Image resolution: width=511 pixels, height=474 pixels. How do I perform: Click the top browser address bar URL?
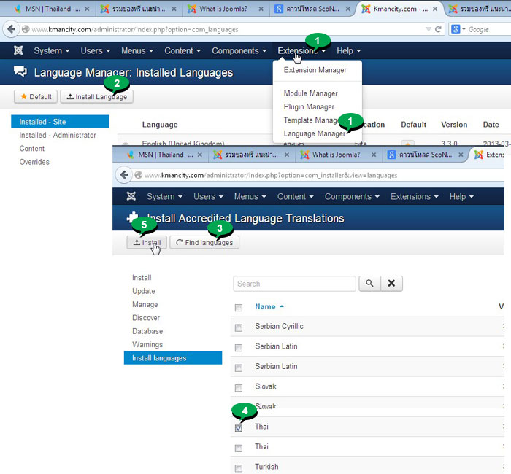[x=135, y=30]
